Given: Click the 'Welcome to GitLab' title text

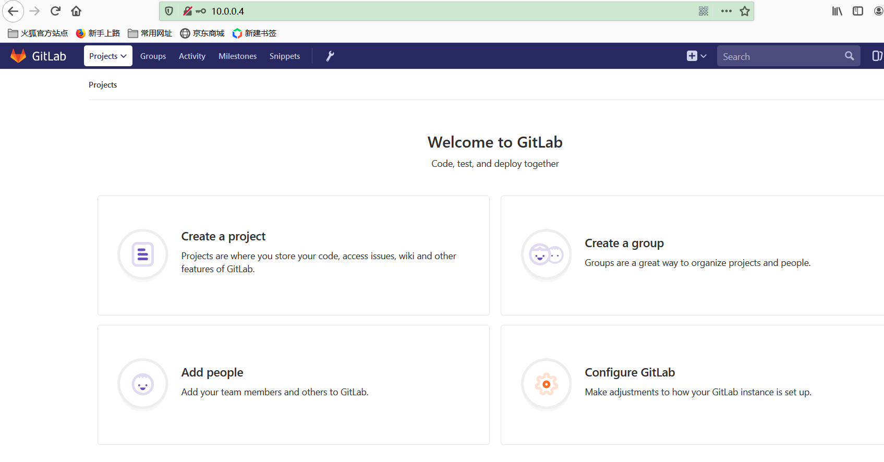Looking at the screenshot, I should pyautogui.click(x=495, y=142).
